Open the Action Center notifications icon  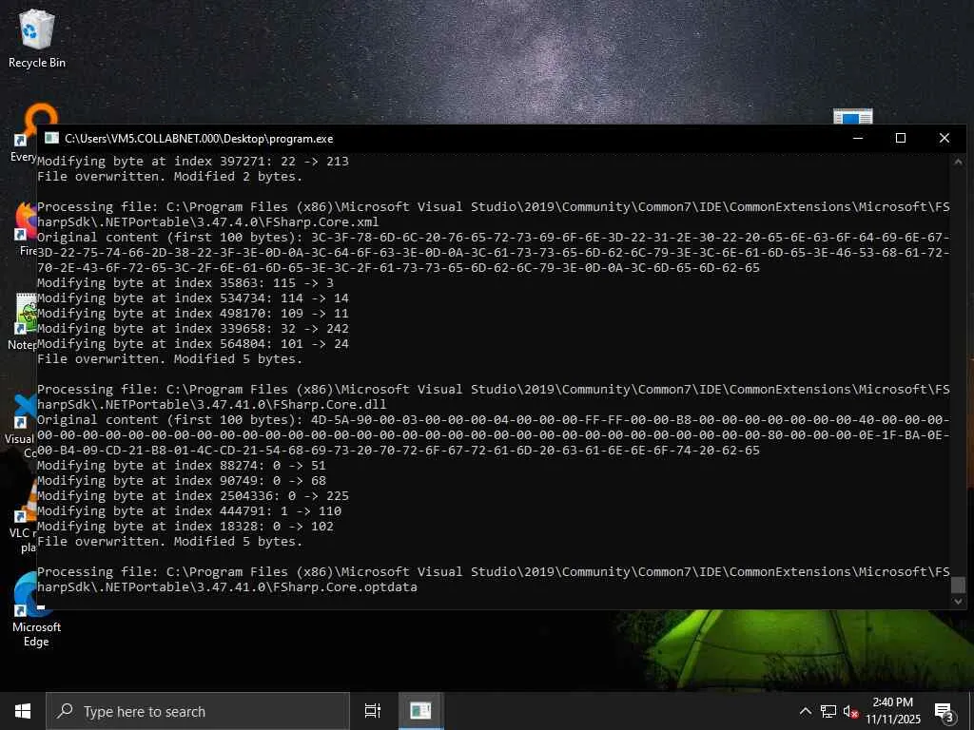click(944, 712)
